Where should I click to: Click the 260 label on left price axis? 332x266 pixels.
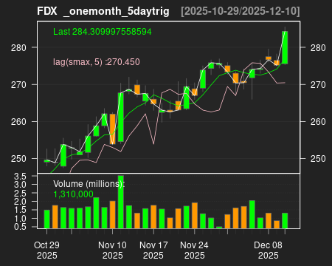18,122
